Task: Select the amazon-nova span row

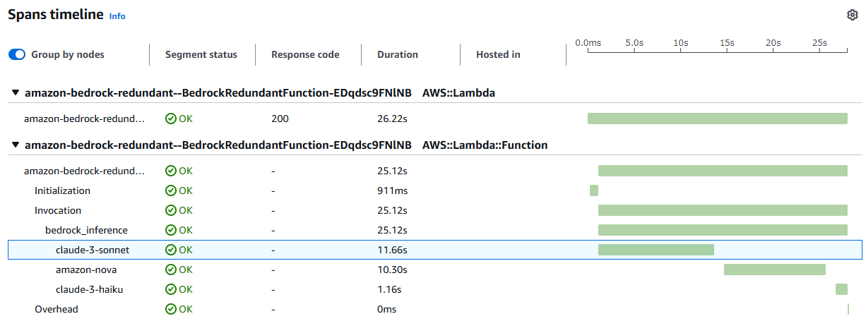Action: (86, 269)
